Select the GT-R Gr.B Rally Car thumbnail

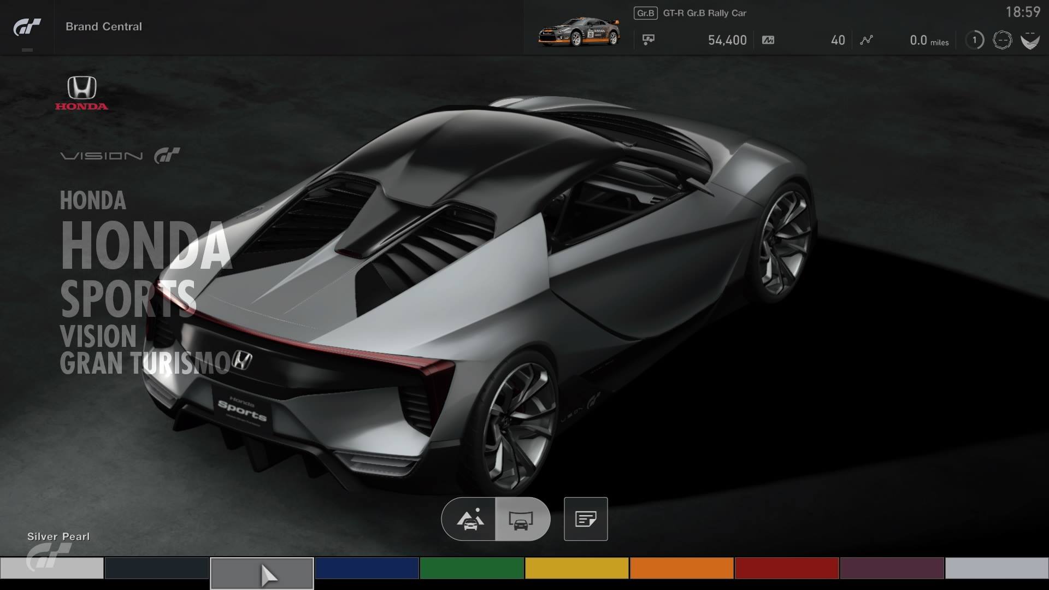pos(579,32)
